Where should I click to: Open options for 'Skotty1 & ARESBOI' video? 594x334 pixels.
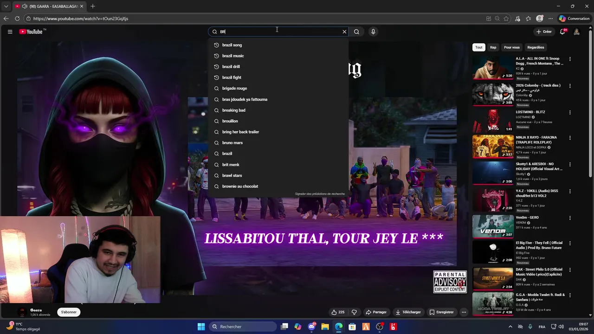point(570,164)
